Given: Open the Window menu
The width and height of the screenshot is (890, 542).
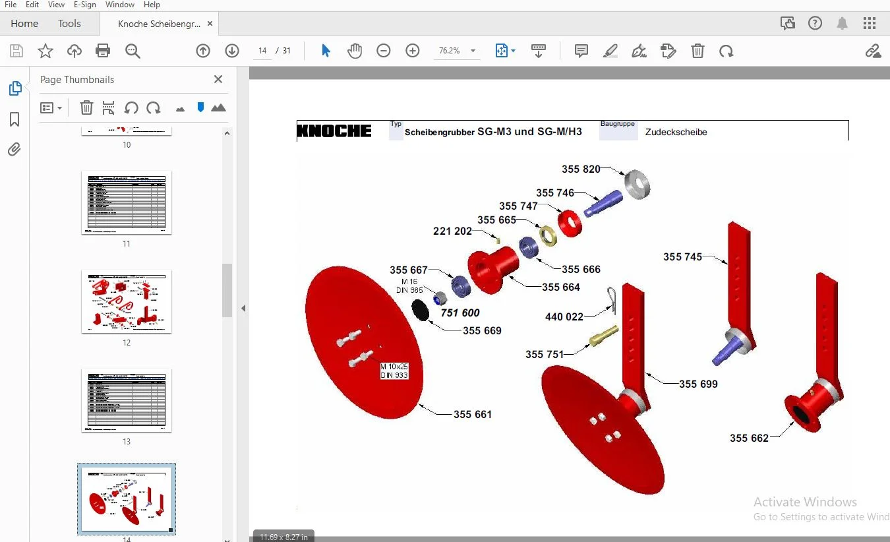Looking at the screenshot, I should click(x=120, y=5).
